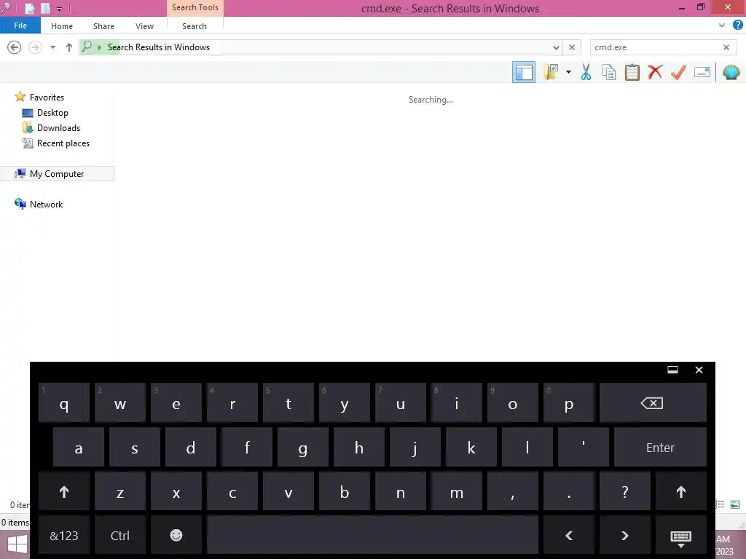Screen dimensions: 746x559
Task: Clear the cmd.exe search box
Action: pyautogui.click(x=726, y=47)
